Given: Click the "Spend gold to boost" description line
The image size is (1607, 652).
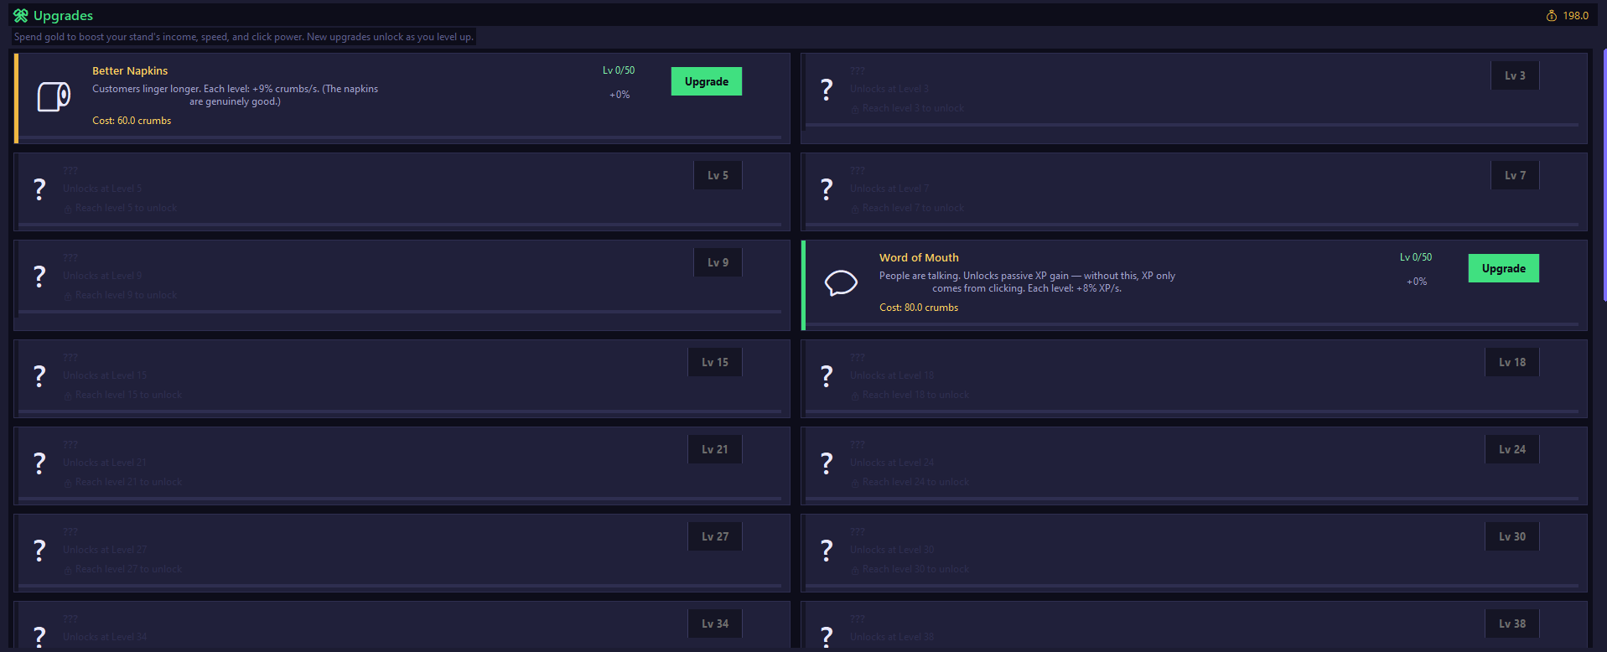Looking at the screenshot, I should [x=244, y=37].
